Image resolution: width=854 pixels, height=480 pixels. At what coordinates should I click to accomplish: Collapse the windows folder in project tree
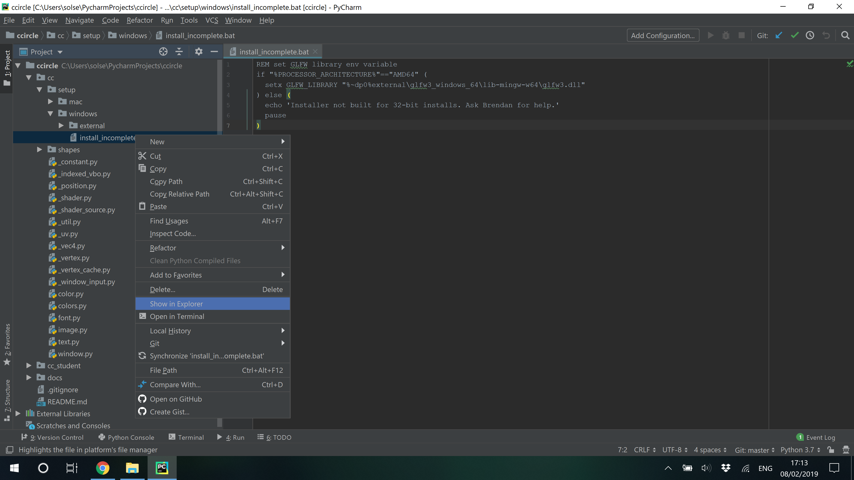pyautogui.click(x=50, y=114)
